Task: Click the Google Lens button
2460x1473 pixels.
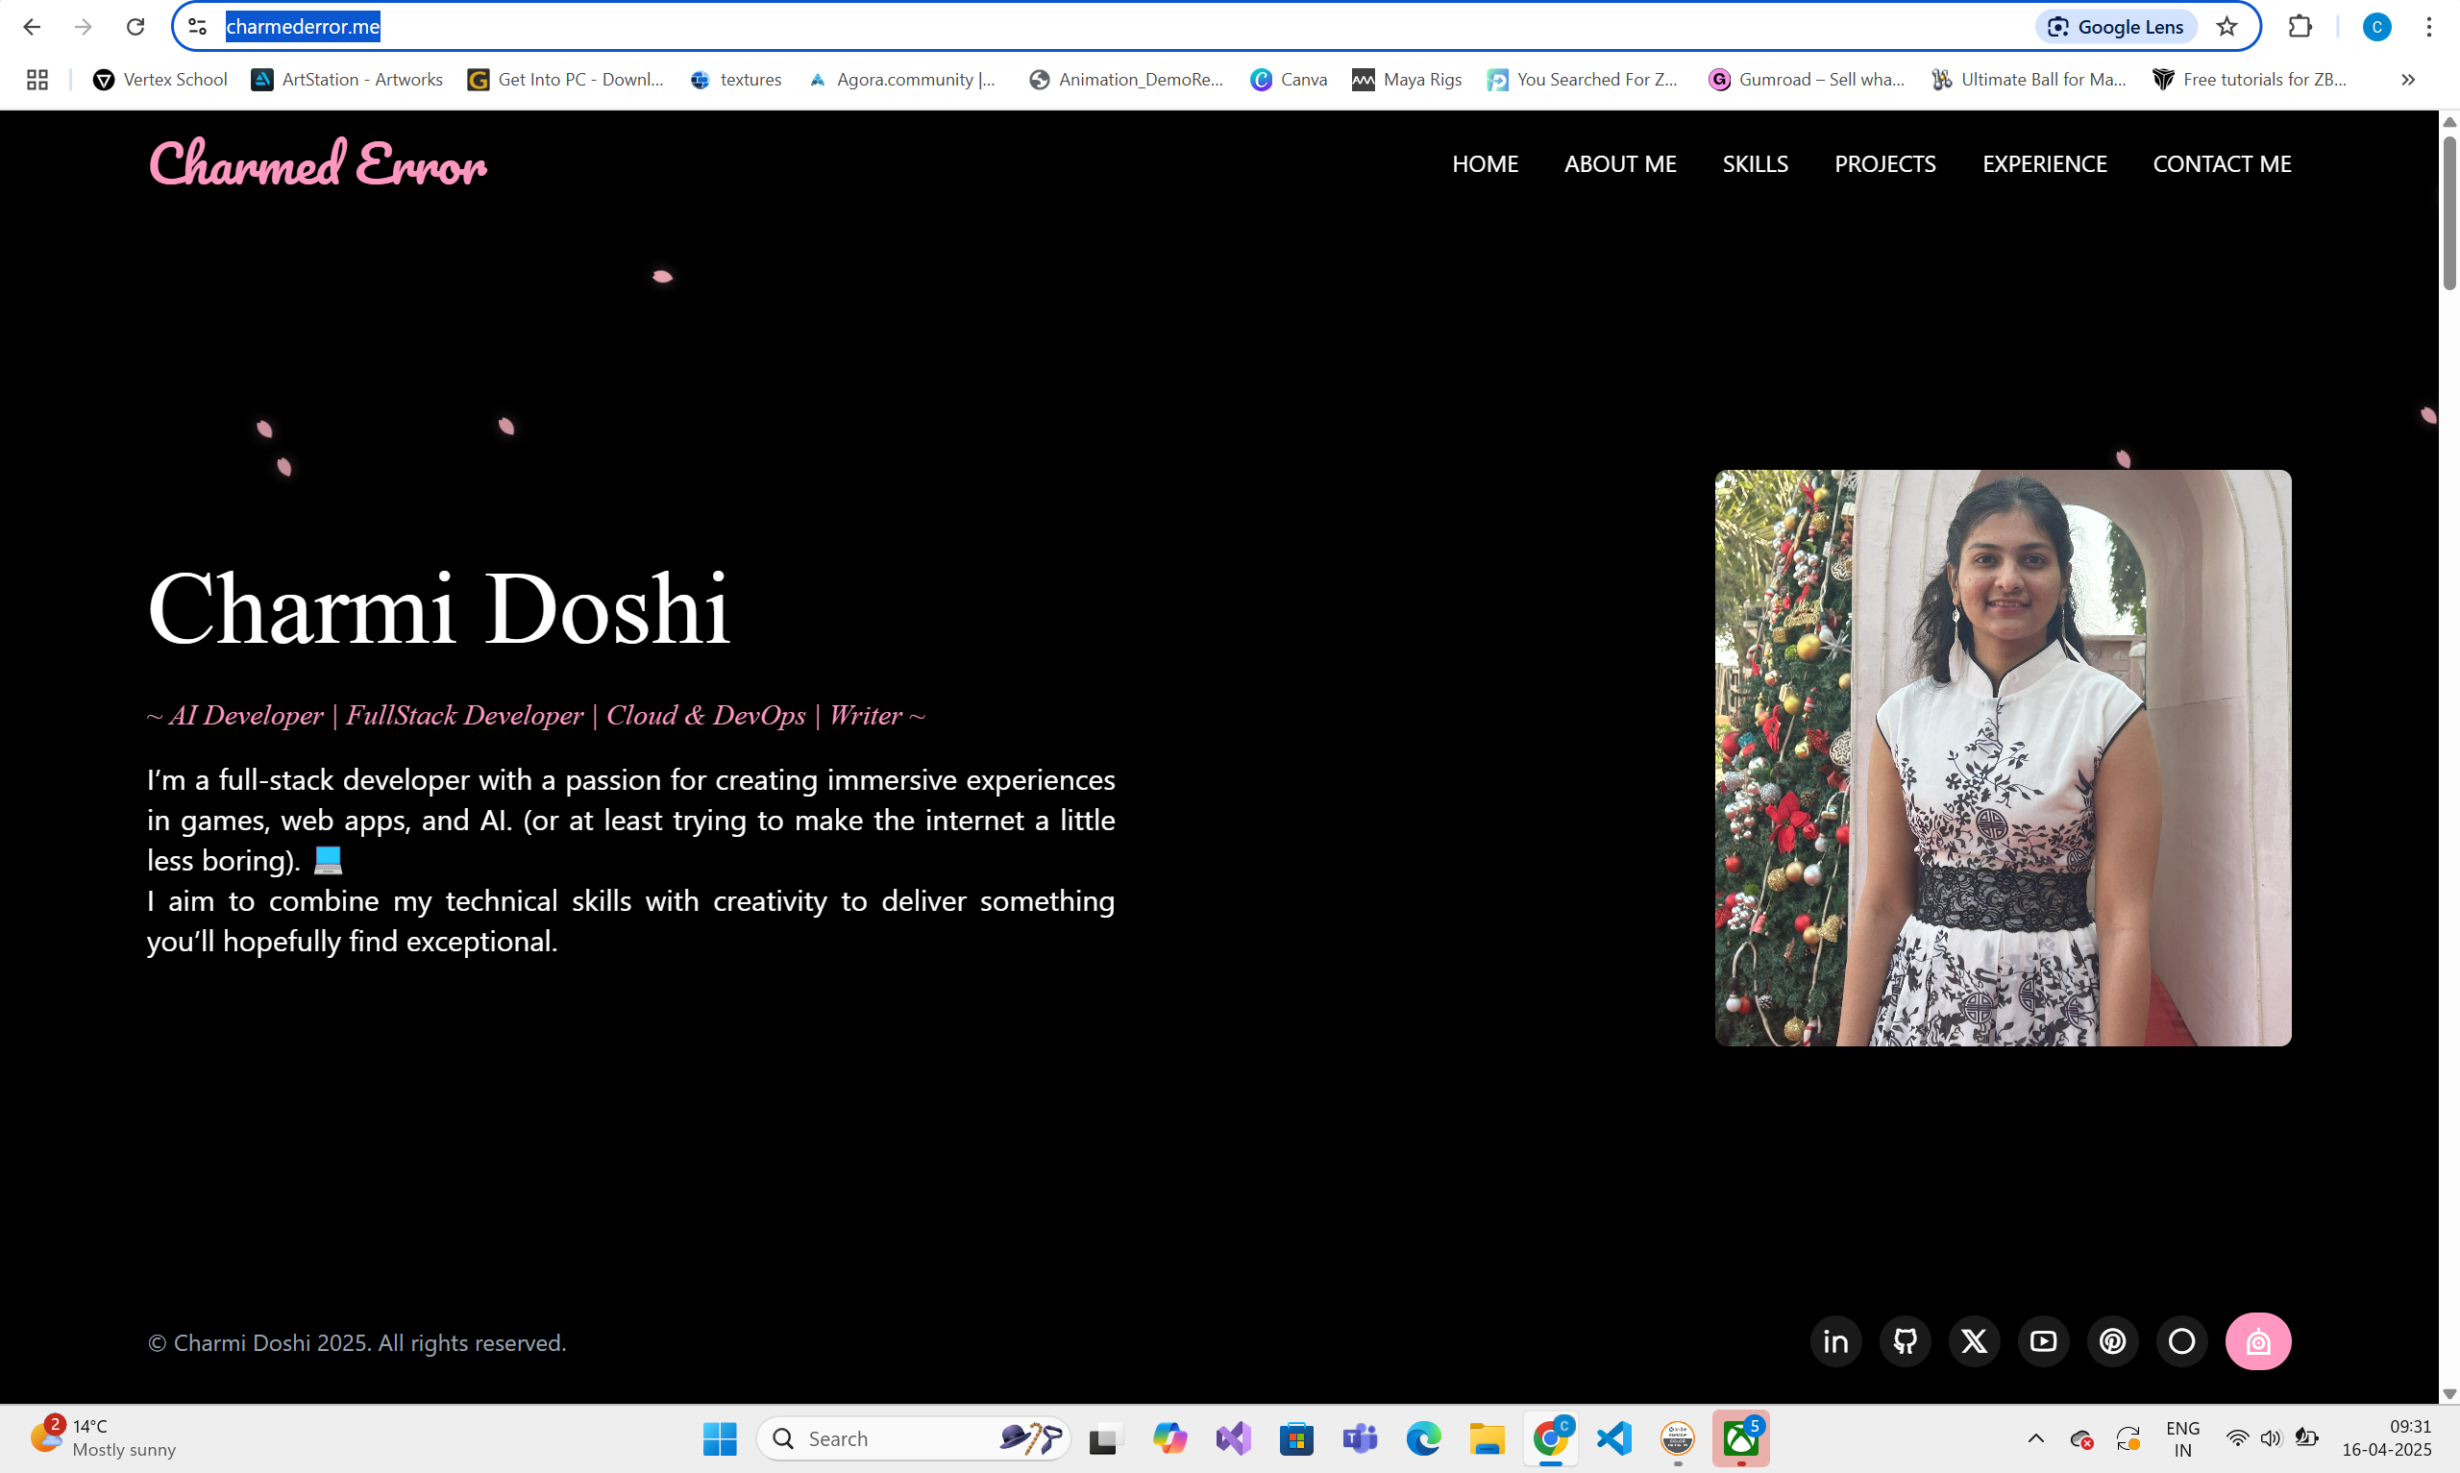Action: [x=2117, y=27]
